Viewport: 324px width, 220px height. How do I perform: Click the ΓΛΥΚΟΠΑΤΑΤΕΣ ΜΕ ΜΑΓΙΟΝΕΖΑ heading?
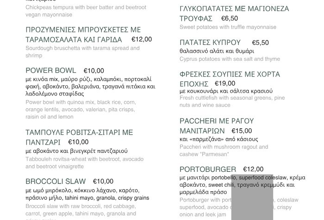click(234, 9)
